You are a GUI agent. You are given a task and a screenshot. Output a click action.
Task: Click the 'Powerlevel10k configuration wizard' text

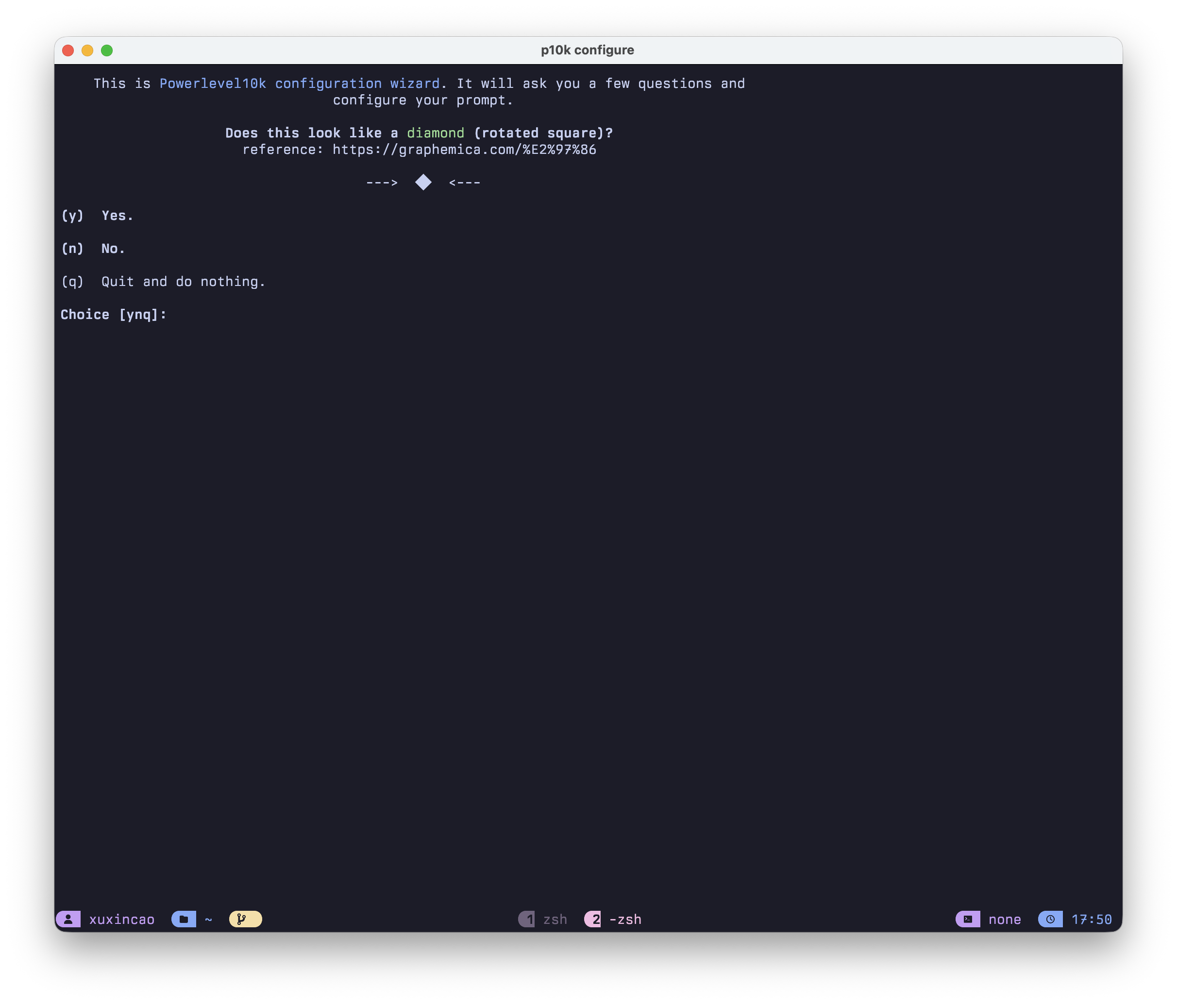[x=300, y=84]
